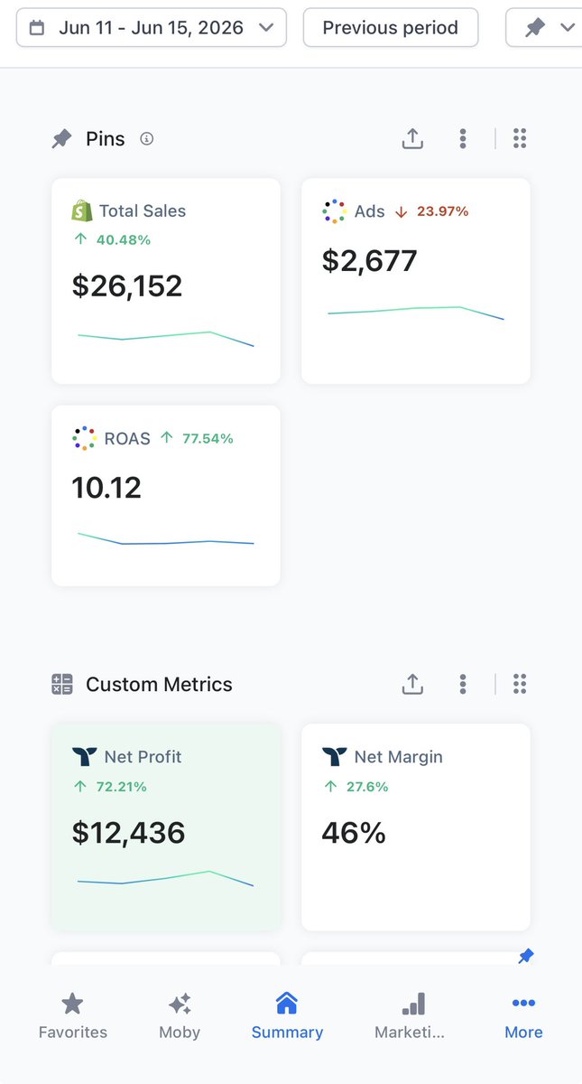The height and width of the screenshot is (1084, 582).
Task: Open the pin dropdown in the top bar
Action: coord(546,28)
